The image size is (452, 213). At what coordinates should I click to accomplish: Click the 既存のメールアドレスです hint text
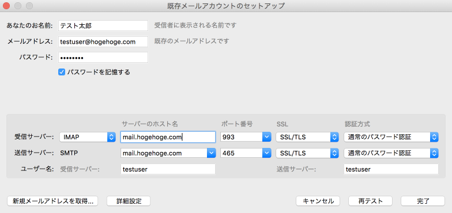tap(191, 41)
